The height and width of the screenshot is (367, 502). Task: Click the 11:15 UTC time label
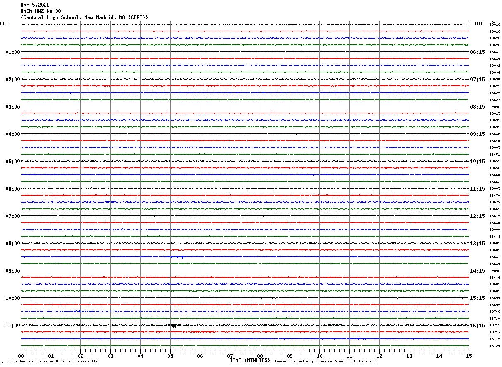click(478, 189)
